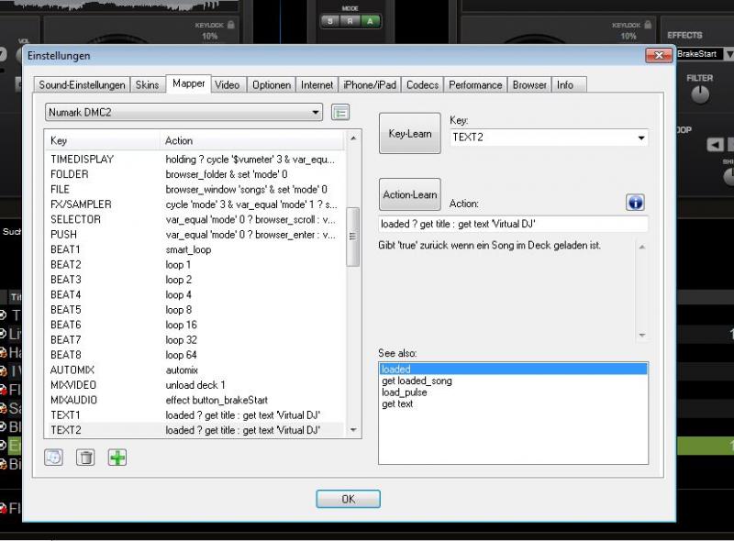This screenshot has height=541, width=734.
Task: Select the FX/SAMPLER mapping row
Action: (x=195, y=204)
